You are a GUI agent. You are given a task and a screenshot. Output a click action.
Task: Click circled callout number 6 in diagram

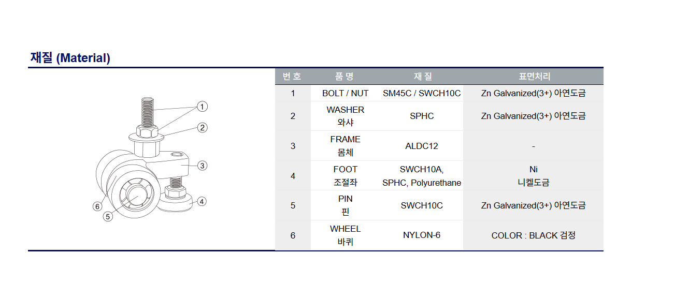[x=97, y=206]
